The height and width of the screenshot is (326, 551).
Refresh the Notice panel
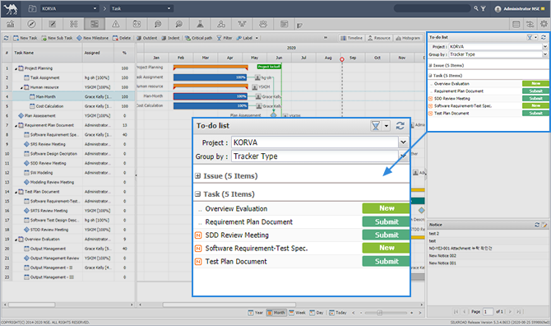(x=537, y=225)
